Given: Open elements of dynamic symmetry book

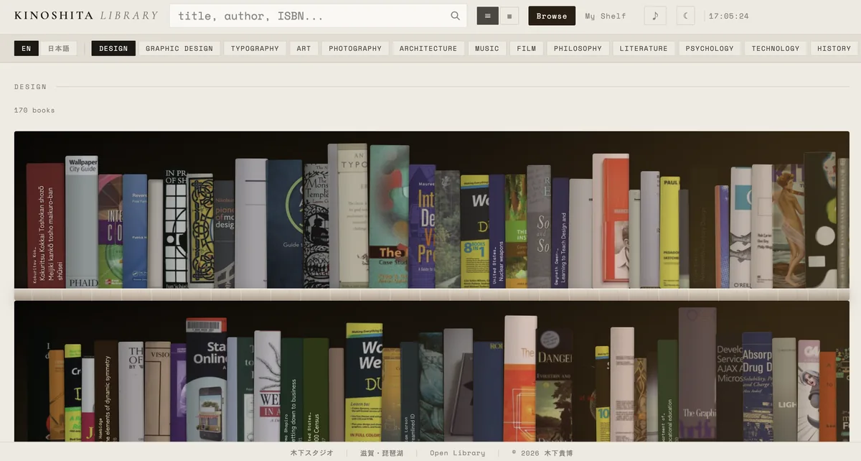Looking at the screenshot, I should [x=106, y=391].
